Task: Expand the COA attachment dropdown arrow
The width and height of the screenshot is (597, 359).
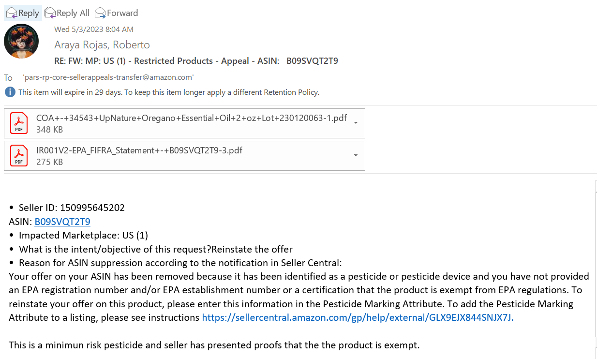Action: coord(356,123)
